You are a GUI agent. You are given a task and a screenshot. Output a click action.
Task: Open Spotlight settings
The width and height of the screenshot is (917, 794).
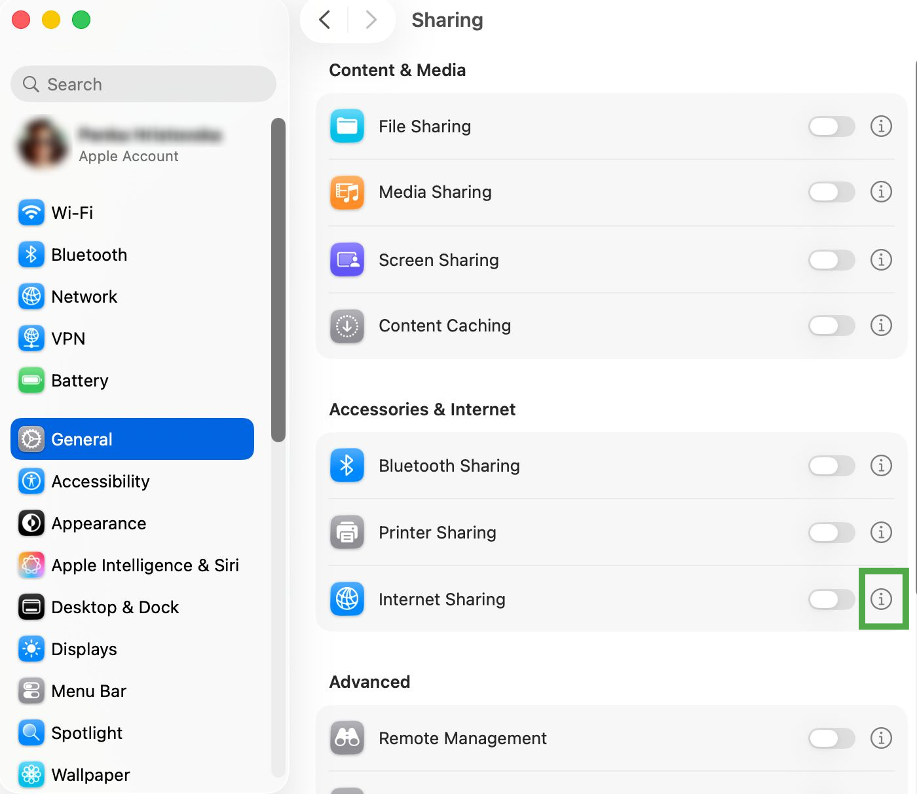(132, 733)
